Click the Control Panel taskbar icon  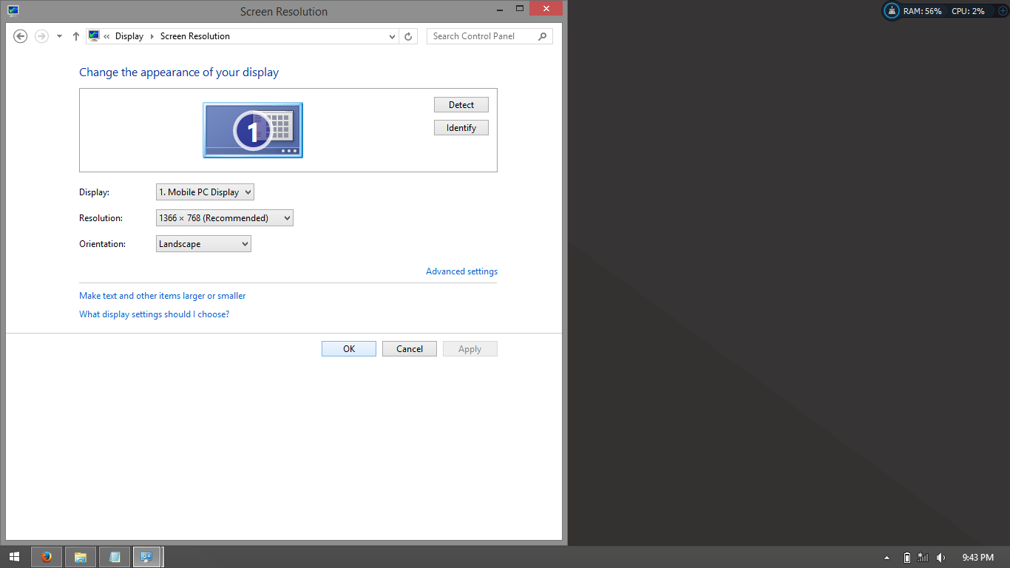[147, 557]
